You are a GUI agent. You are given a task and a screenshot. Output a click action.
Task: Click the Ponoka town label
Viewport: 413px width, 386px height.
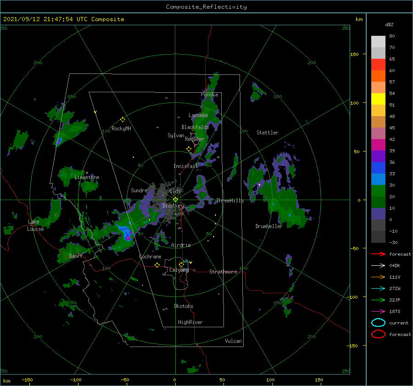pyautogui.click(x=209, y=95)
